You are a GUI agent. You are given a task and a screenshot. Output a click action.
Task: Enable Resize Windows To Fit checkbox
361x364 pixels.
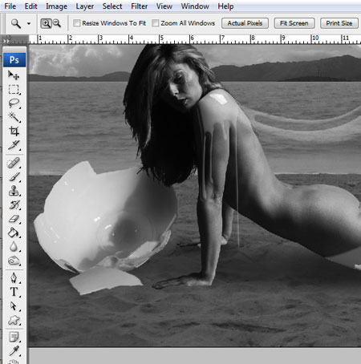coord(77,23)
